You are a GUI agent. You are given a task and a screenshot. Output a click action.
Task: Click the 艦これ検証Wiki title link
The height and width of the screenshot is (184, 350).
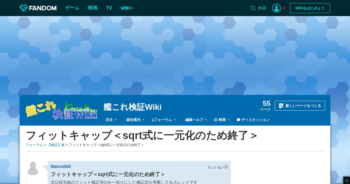coord(133,107)
